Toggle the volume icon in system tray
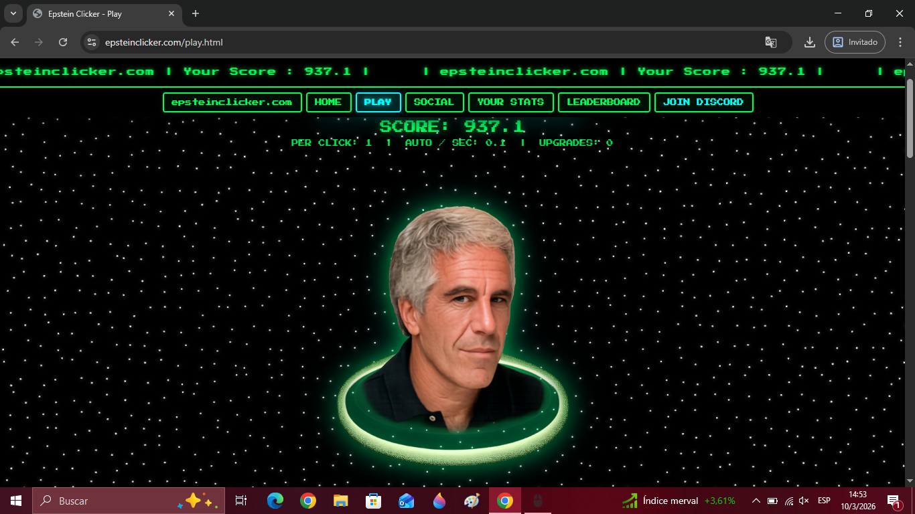Screen dimensions: 915x514 (804, 501)
